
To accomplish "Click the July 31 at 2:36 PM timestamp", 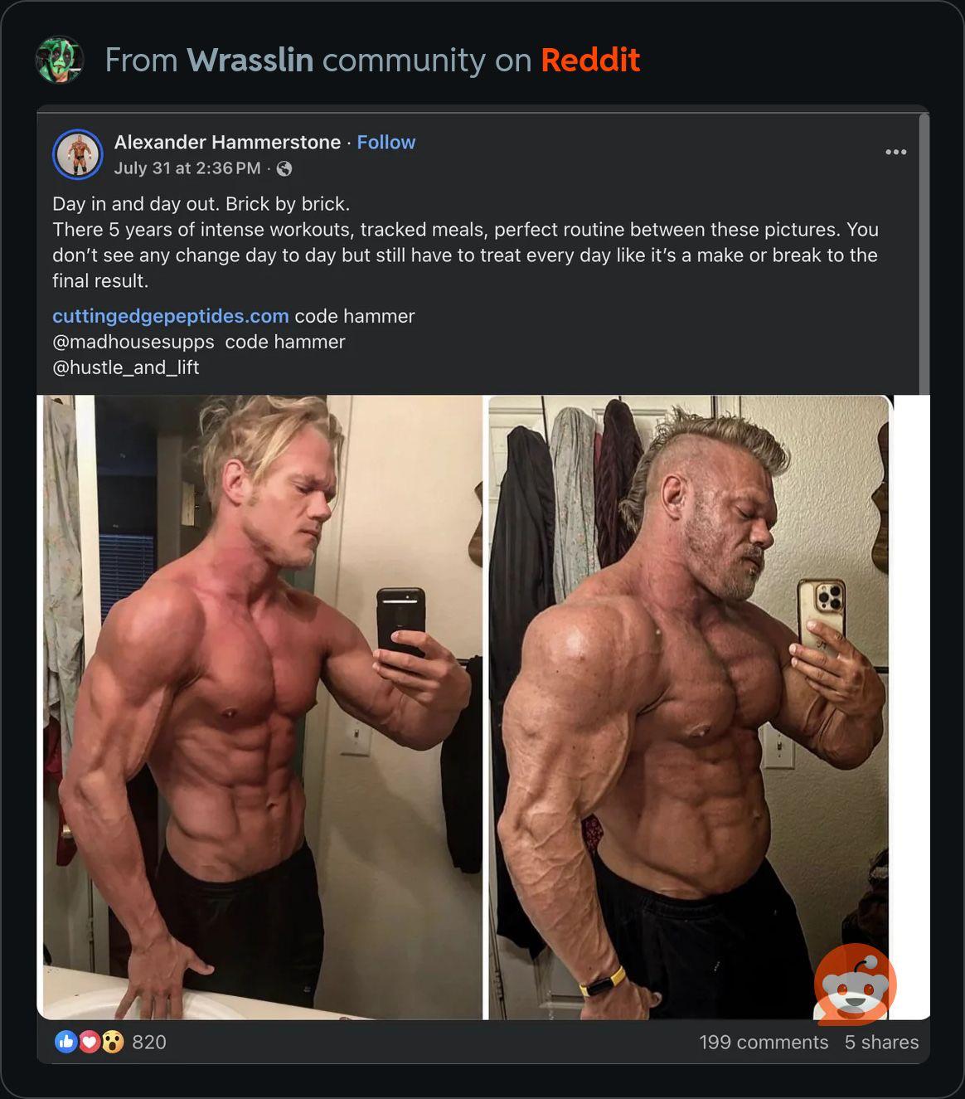I will tap(187, 168).
